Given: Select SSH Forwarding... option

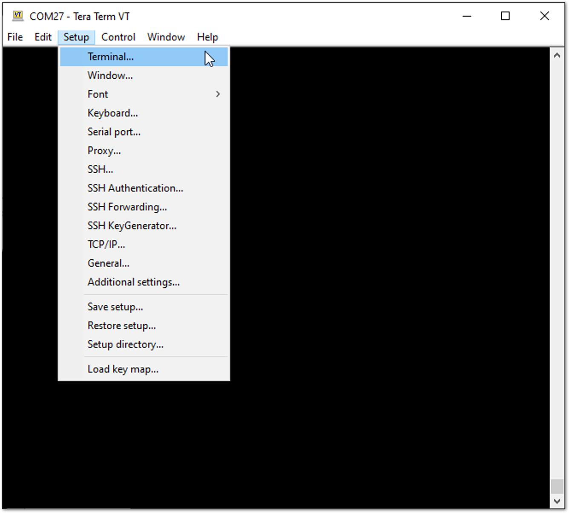Looking at the screenshot, I should point(127,207).
